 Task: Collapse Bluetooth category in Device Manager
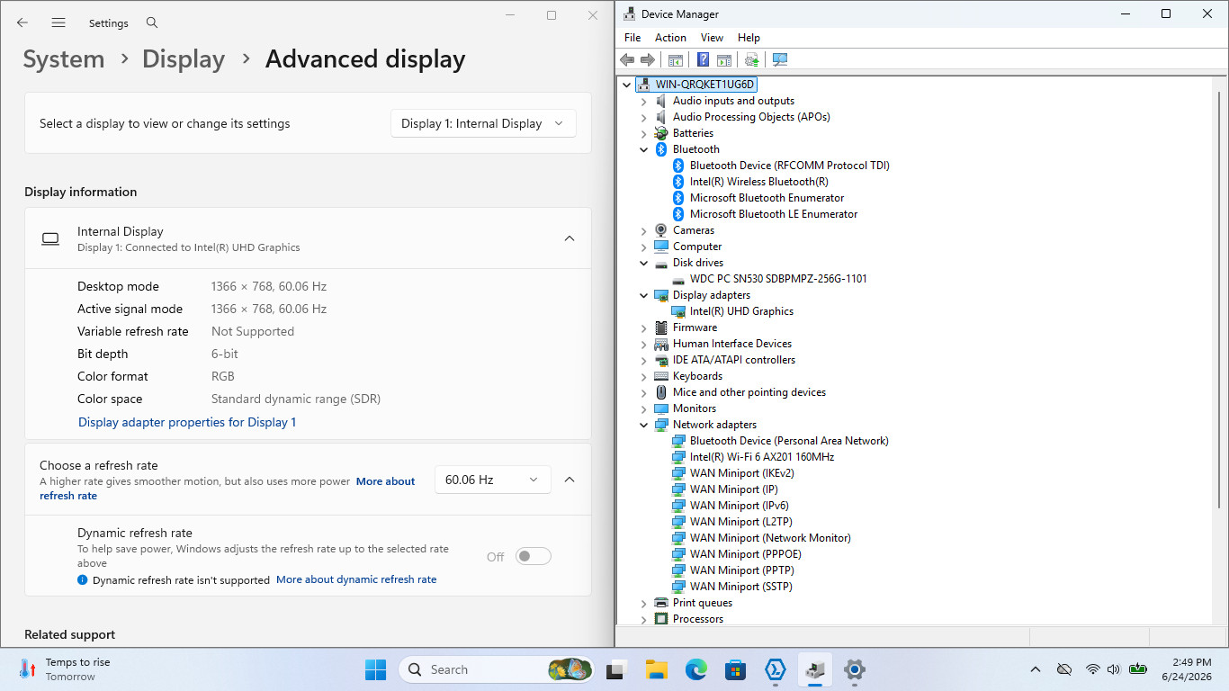[643, 149]
